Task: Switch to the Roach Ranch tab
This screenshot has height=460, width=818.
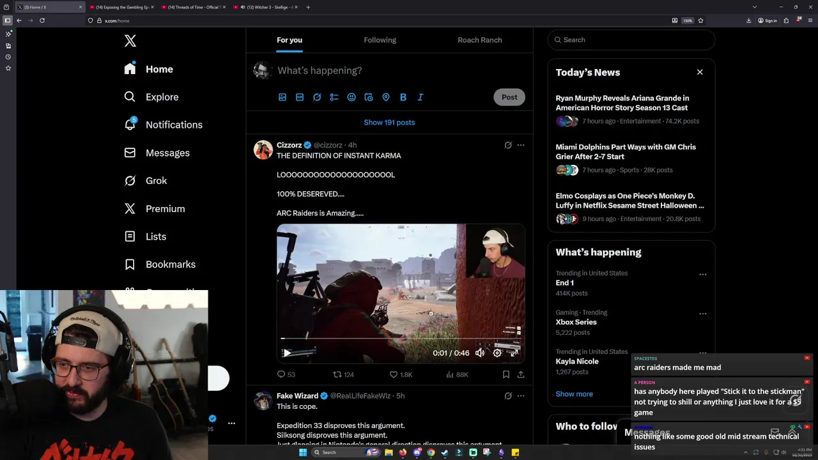Action: [480, 40]
